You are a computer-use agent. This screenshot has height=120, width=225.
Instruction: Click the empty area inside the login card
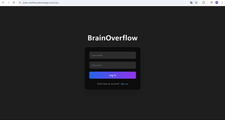pyautogui.click(x=112, y=88)
